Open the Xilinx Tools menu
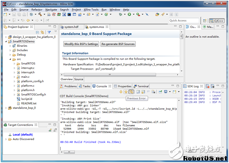 coord(91,9)
